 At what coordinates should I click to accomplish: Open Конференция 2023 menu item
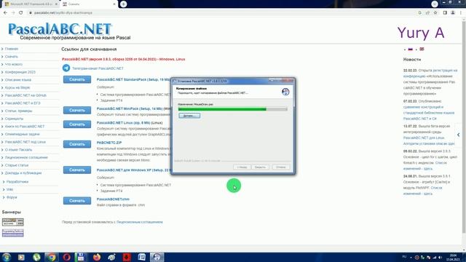[x=20, y=72]
